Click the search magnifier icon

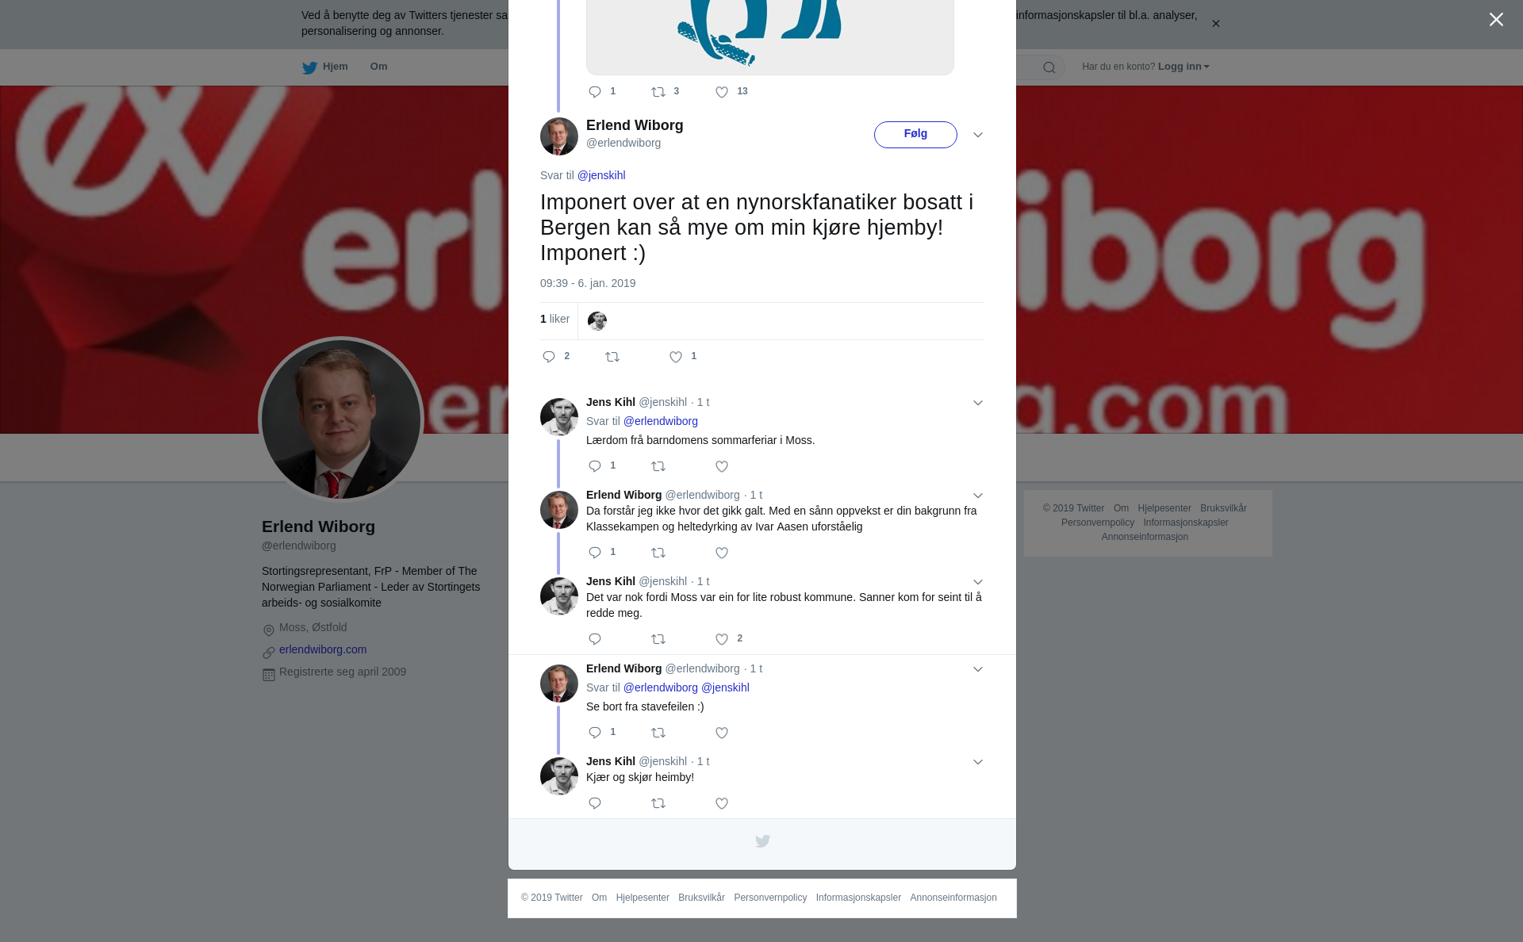point(1049,68)
